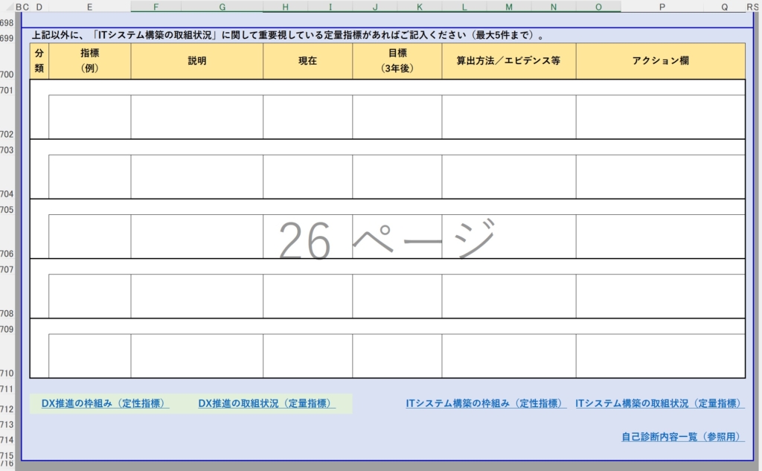Select the 目標 input cell in row 708
Image resolution: width=762 pixels, height=471 pixels.
click(x=397, y=296)
